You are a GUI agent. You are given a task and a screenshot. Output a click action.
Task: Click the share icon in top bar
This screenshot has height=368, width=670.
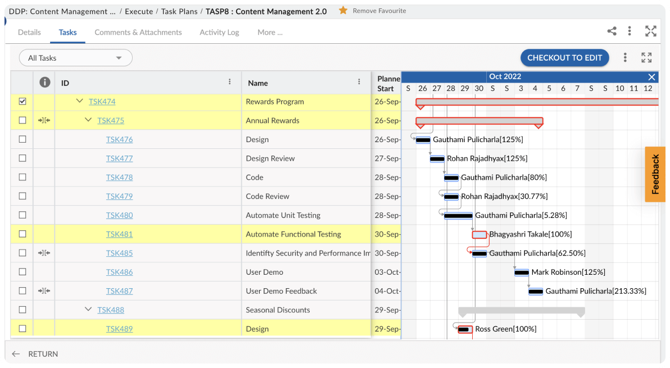coord(612,31)
